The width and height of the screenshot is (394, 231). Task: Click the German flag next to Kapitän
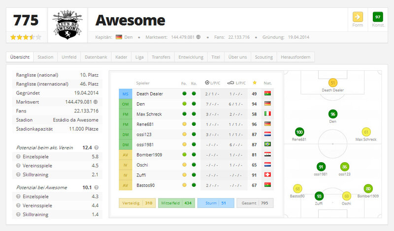119,37
